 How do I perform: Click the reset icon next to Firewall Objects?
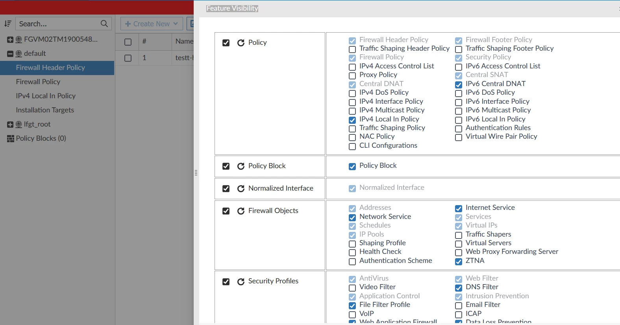[241, 211]
